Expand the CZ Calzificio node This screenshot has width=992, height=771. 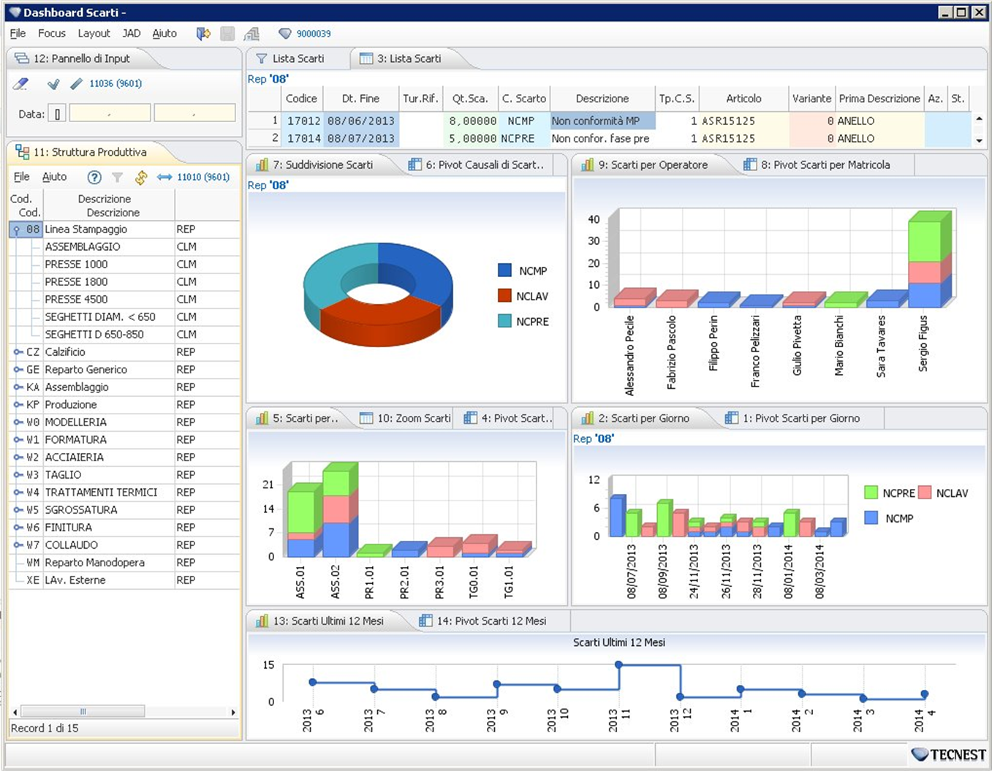(x=18, y=352)
